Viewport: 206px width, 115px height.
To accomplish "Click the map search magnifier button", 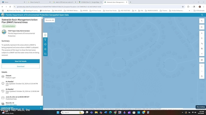I will tap(202, 21).
